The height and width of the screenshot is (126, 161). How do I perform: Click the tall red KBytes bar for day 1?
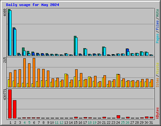[10, 104]
